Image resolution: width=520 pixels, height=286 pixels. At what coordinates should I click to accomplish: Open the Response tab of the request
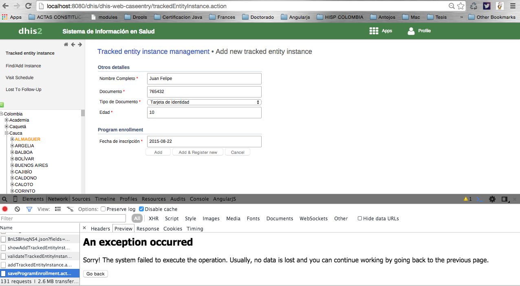(148, 229)
